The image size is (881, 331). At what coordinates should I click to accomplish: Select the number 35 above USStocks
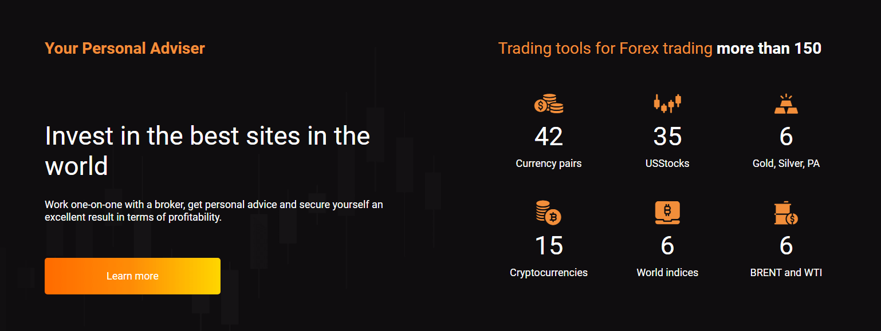(x=667, y=137)
